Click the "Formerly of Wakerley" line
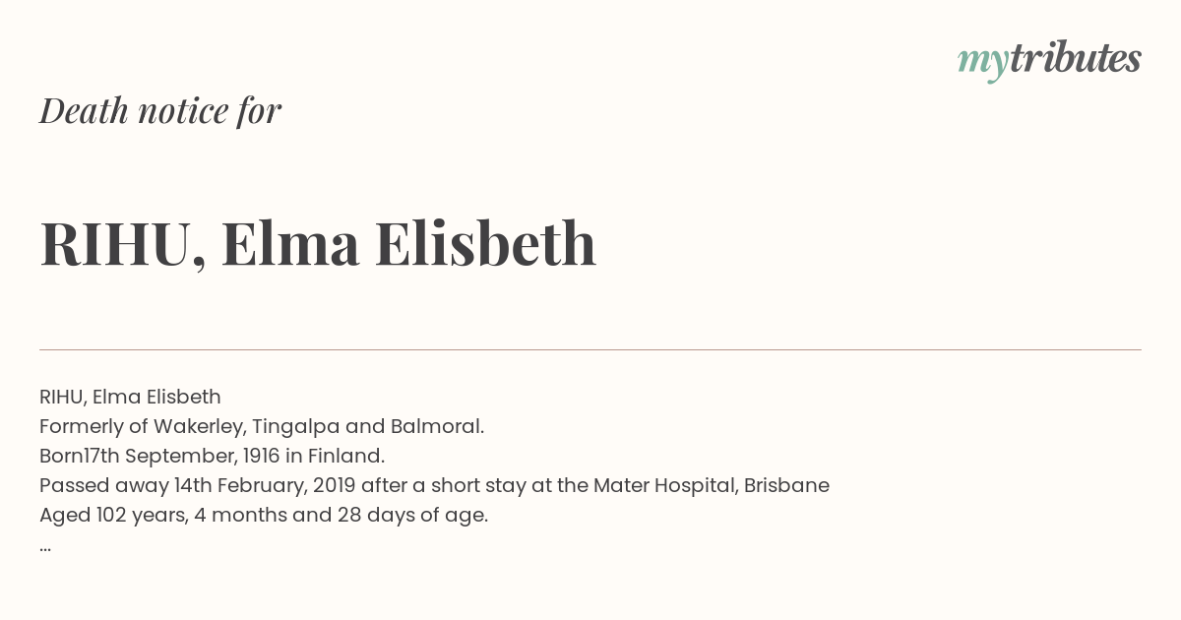 (262, 426)
